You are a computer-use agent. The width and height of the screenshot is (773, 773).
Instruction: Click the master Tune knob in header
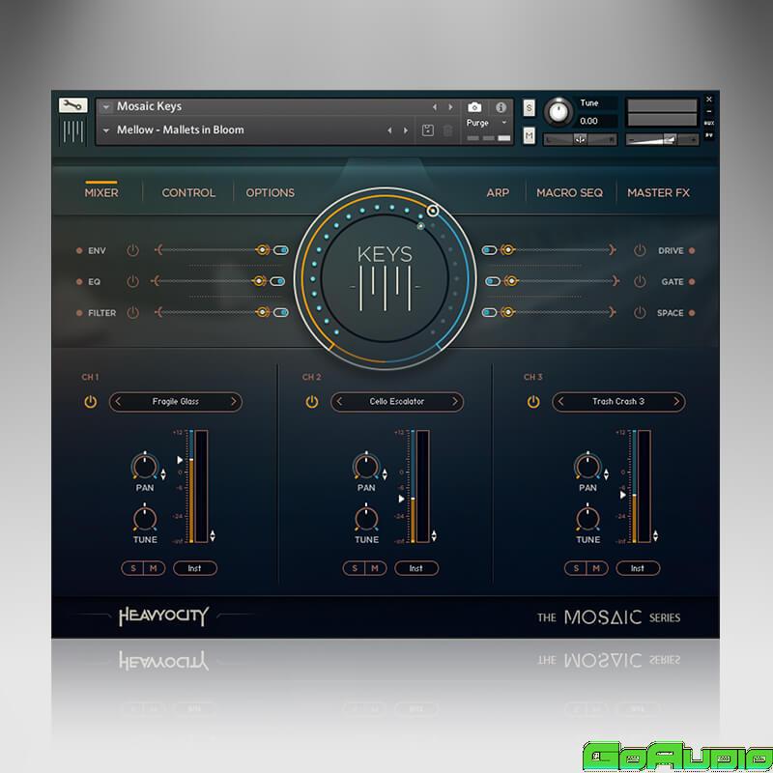558,111
